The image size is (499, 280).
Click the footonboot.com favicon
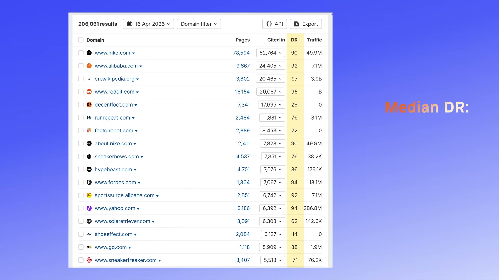[x=89, y=131]
